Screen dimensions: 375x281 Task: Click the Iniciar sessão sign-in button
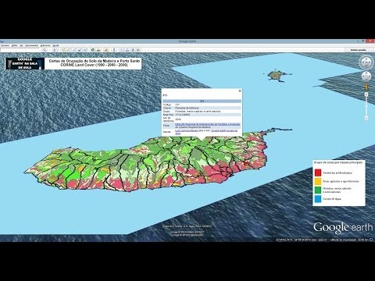(359, 50)
